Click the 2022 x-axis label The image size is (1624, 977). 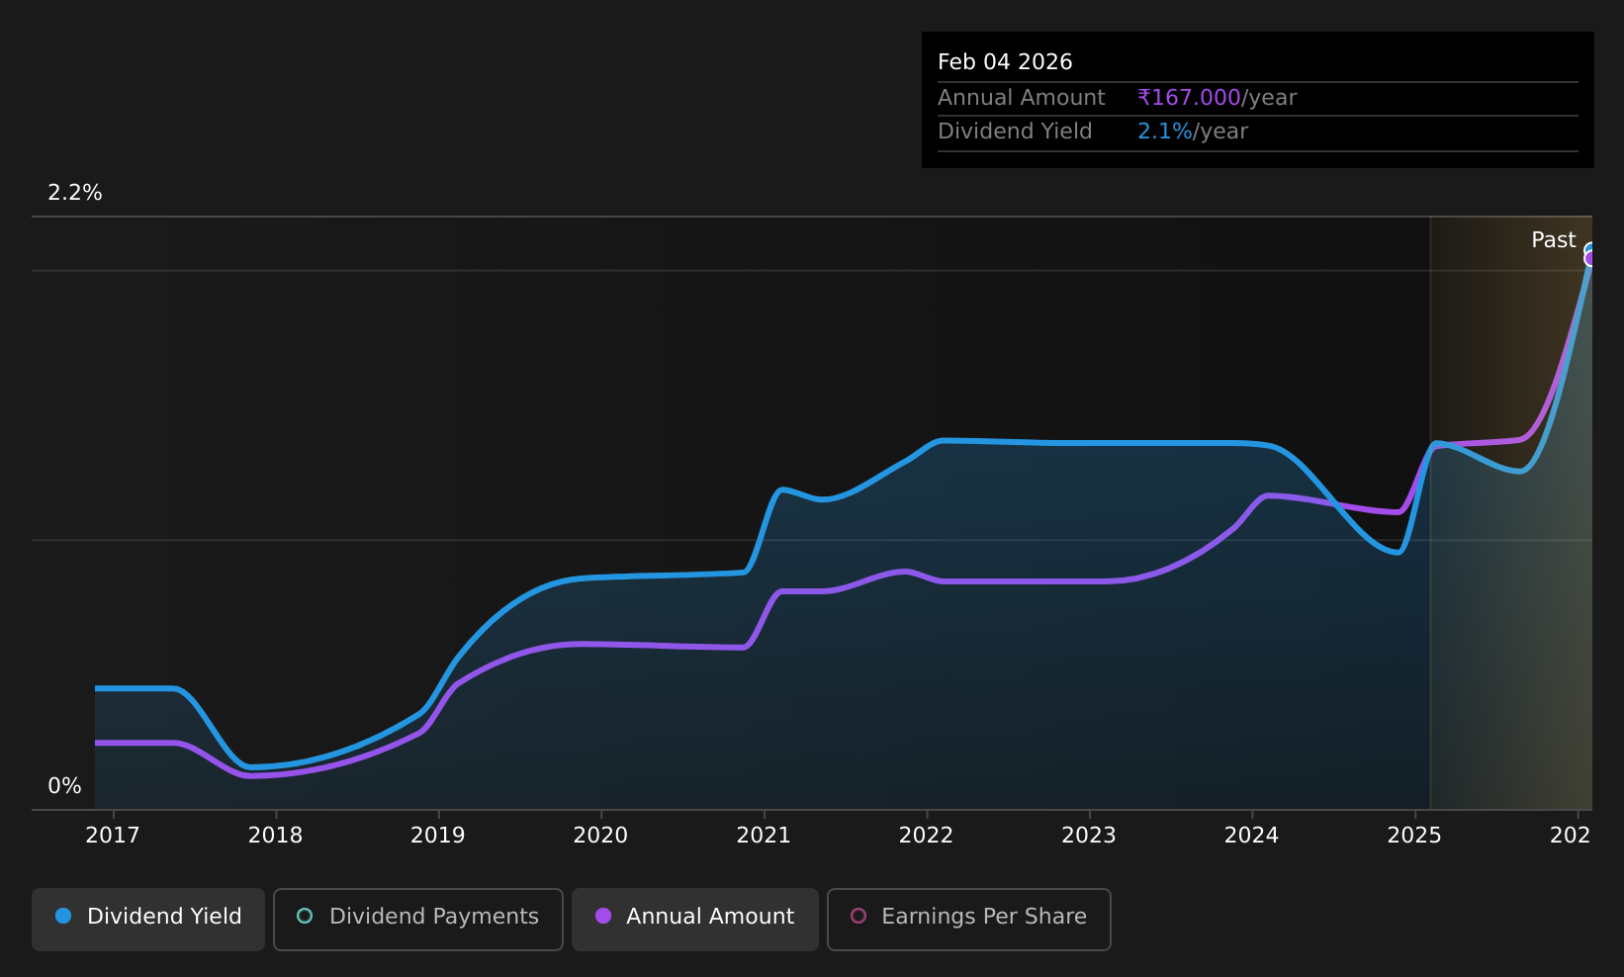tap(926, 836)
